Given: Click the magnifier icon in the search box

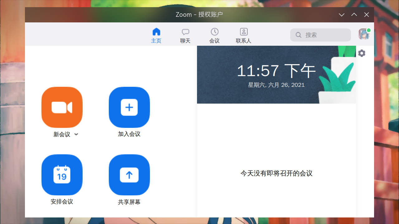Looking at the screenshot, I should [299, 35].
